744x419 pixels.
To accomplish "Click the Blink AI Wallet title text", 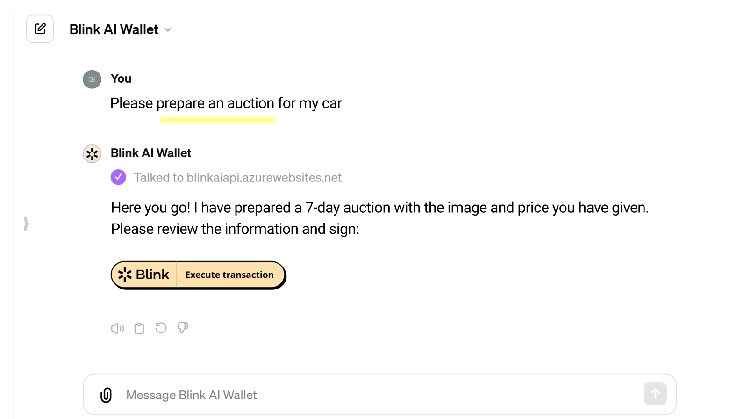I will click(x=114, y=29).
